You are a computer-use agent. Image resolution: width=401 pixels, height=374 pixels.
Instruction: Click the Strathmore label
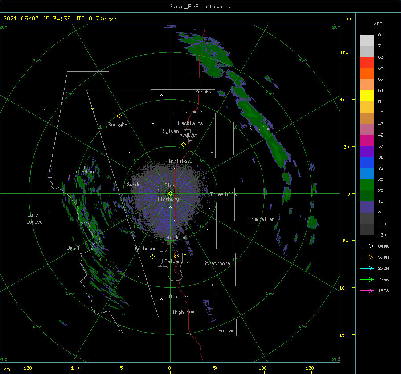(x=217, y=263)
